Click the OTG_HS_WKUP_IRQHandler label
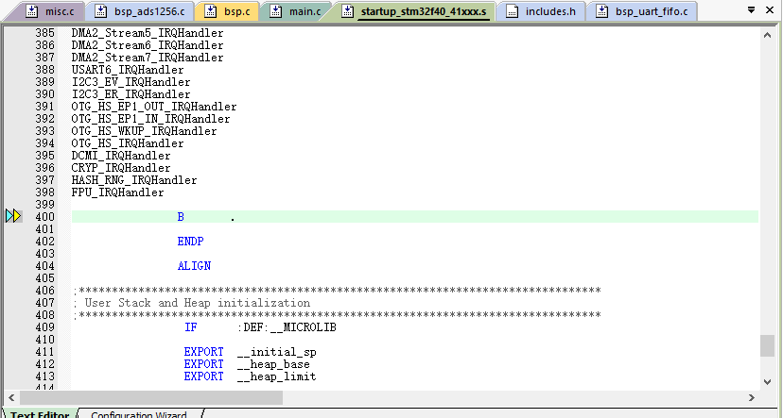This screenshot has height=418, width=783. click(144, 131)
